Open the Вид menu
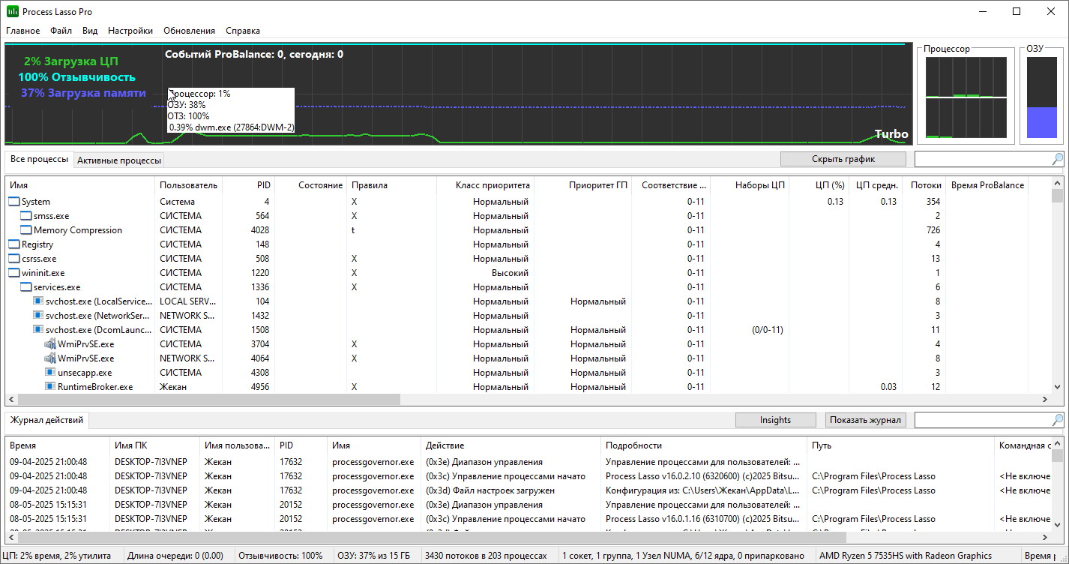 tap(90, 31)
